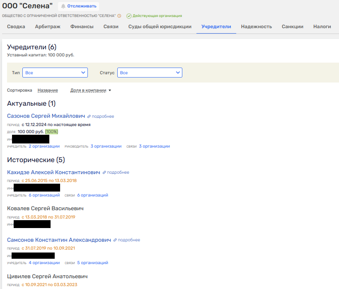Go to the Финансы tab
Viewport: 339px width, 289px height.
[82, 27]
